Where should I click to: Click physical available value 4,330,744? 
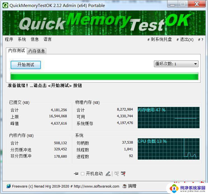click(x=125, y=116)
